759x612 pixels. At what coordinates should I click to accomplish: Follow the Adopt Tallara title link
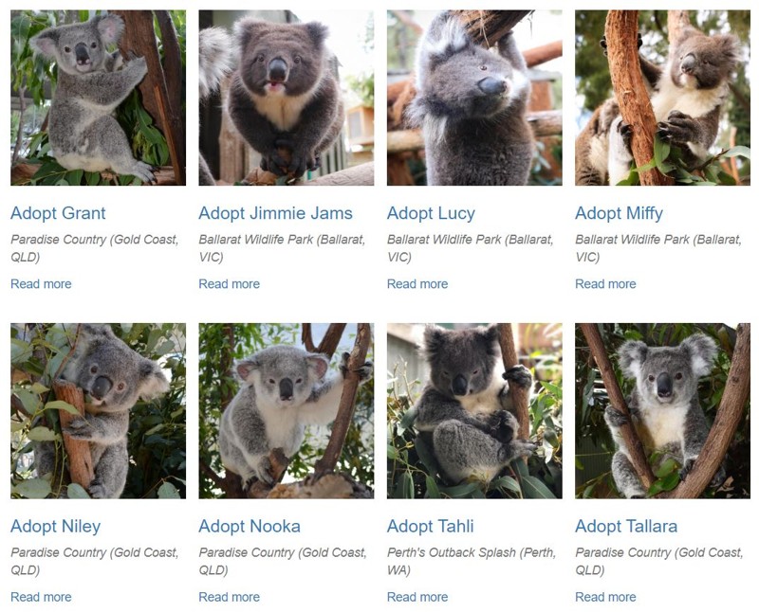tap(626, 526)
